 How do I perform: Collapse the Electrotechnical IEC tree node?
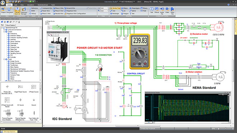2,28
